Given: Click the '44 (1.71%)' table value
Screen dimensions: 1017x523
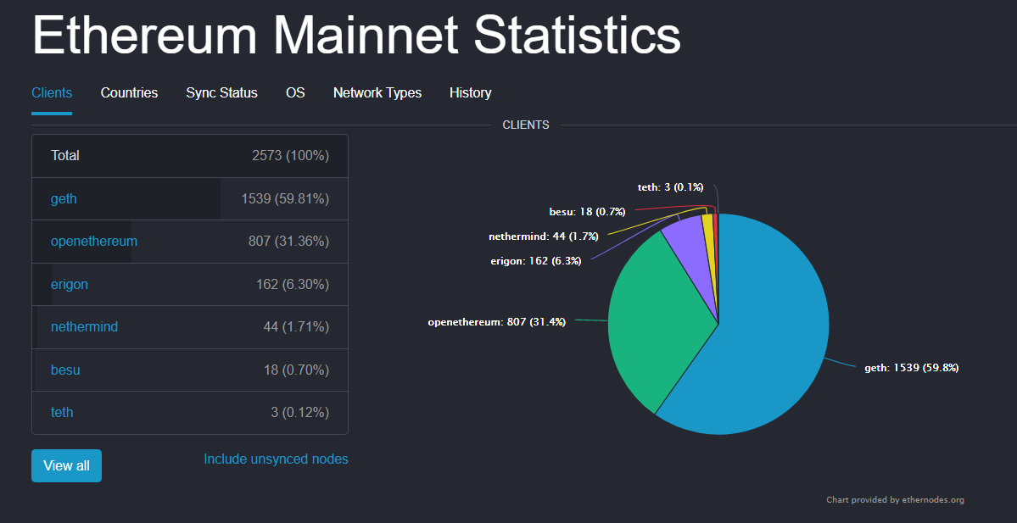Looking at the screenshot, I should tap(296, 326).
